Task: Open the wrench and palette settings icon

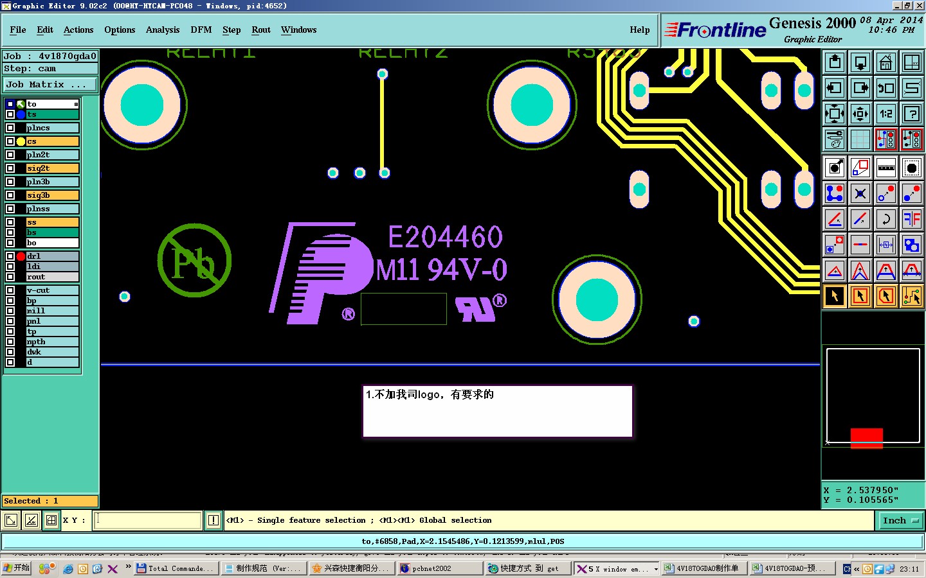Action: point(835,139)
